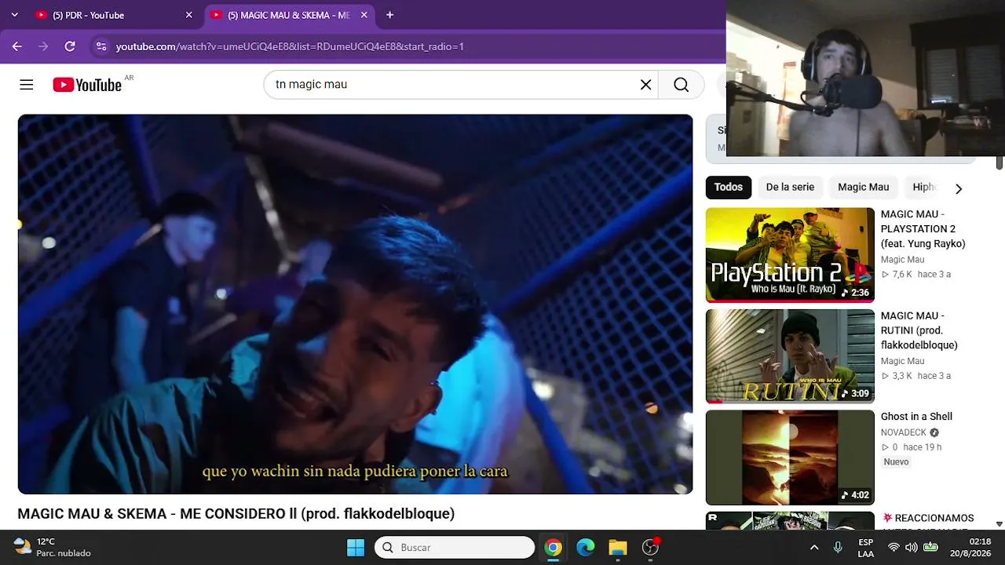
Task: View site information beside the URL
Action: pyautogui.click(x=100, y=46)
